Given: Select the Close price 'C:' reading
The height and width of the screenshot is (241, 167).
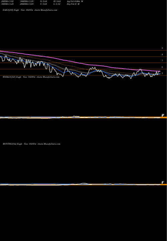Looking at the screenshot, I should coord(43,4).
